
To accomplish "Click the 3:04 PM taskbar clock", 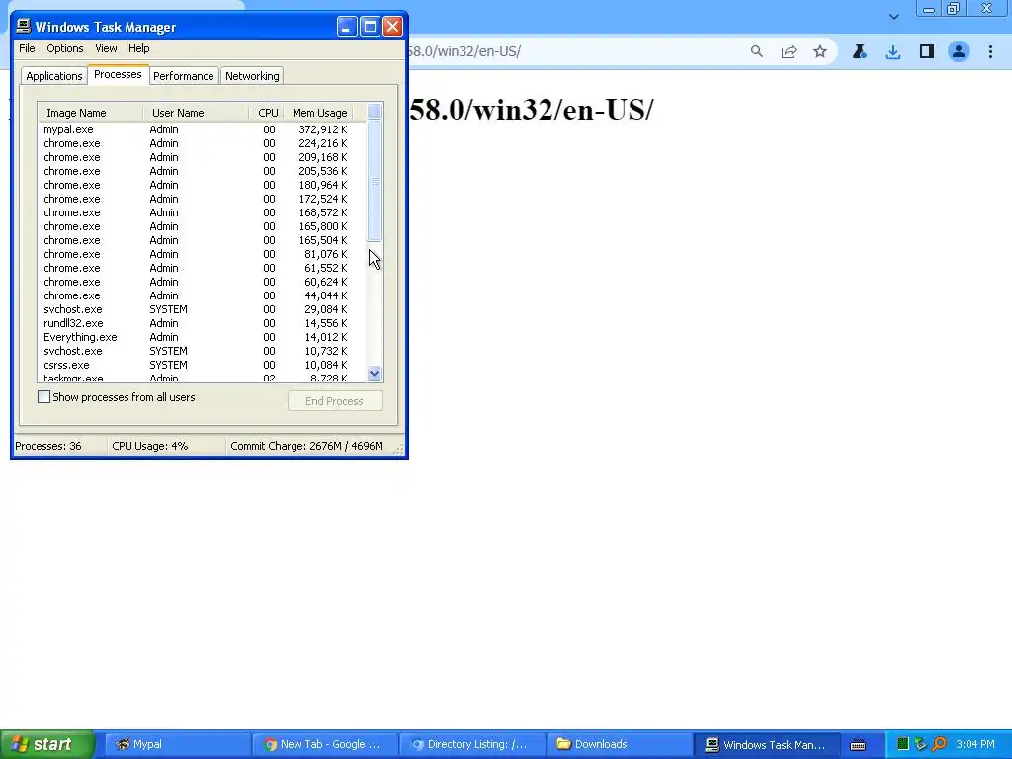I will [975, 744].
